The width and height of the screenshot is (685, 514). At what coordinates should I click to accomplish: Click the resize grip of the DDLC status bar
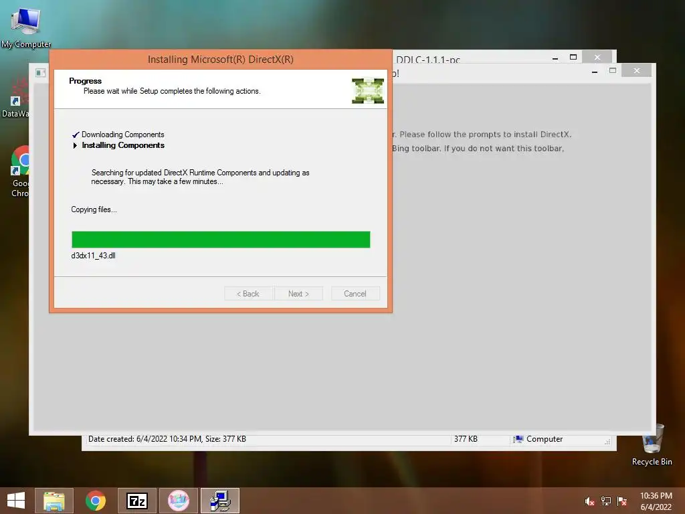[607, 442]
